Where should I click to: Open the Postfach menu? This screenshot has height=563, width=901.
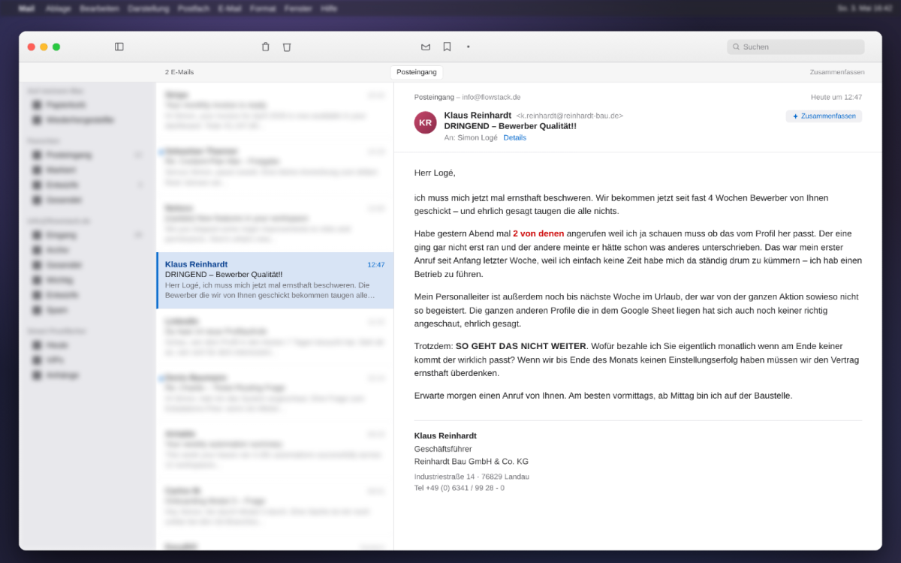click(194, 8)
